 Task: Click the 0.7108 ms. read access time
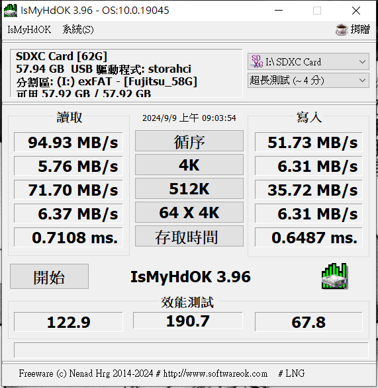(68, 237)
